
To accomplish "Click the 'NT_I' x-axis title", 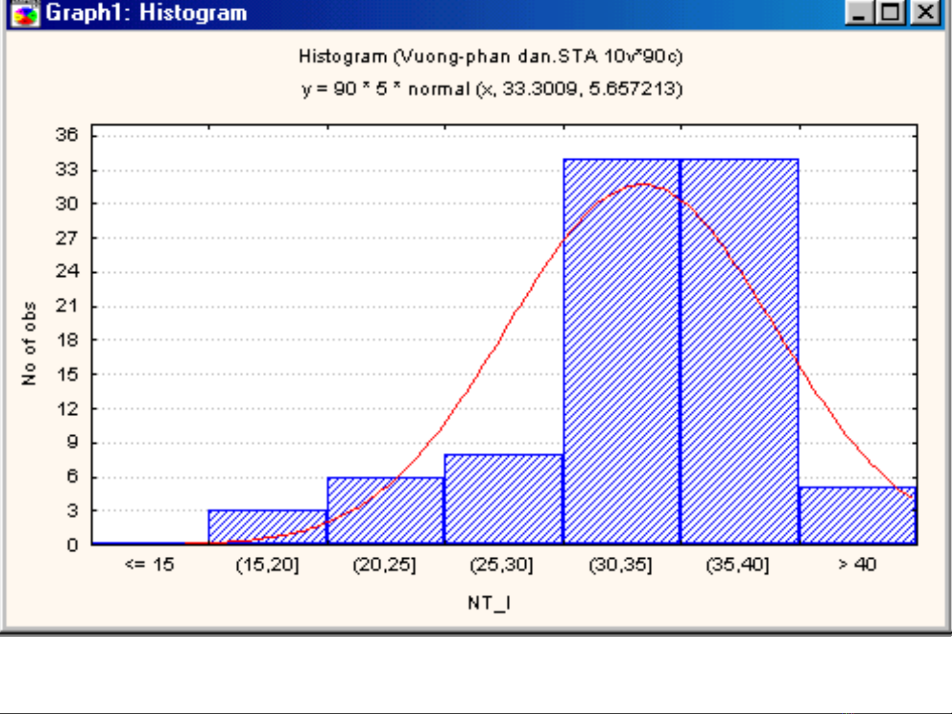I will (x=488, y=603).
